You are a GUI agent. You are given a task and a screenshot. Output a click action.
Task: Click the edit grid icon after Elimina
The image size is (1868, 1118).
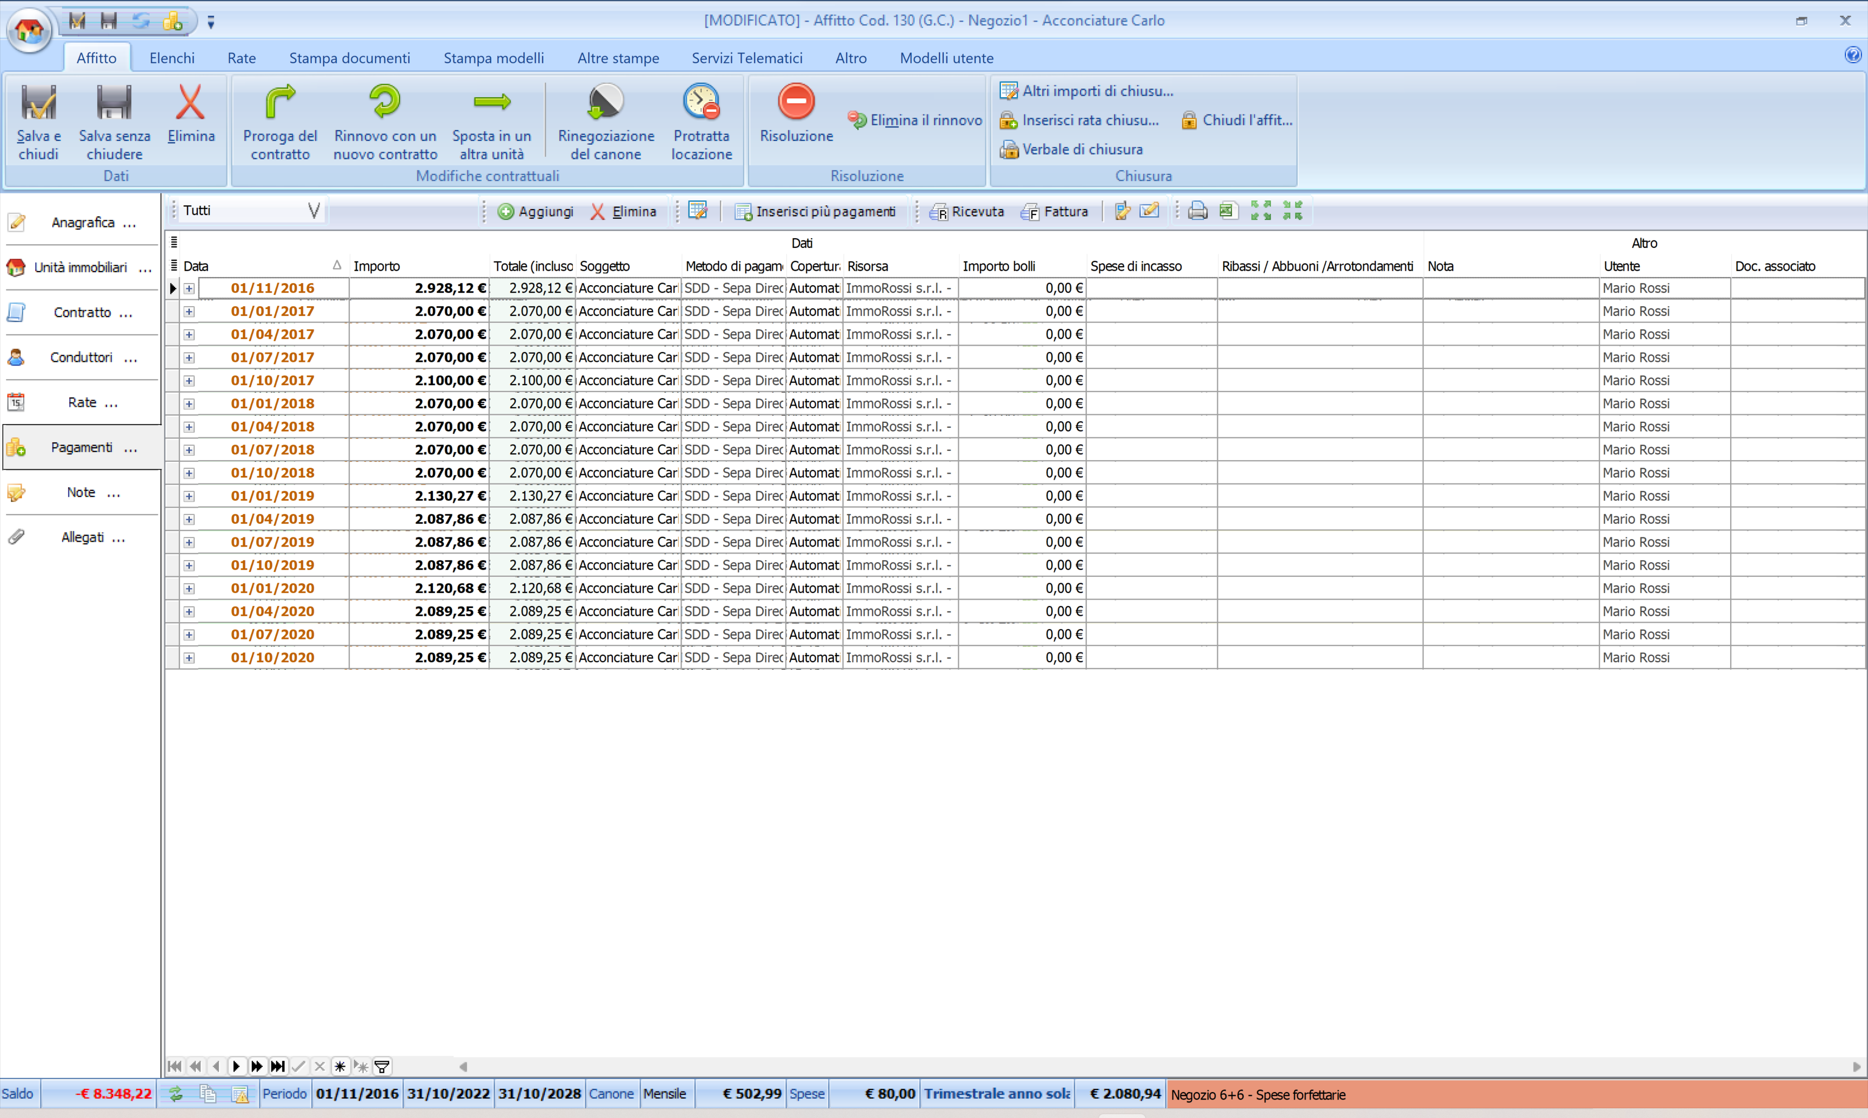[x=698, y=211]
